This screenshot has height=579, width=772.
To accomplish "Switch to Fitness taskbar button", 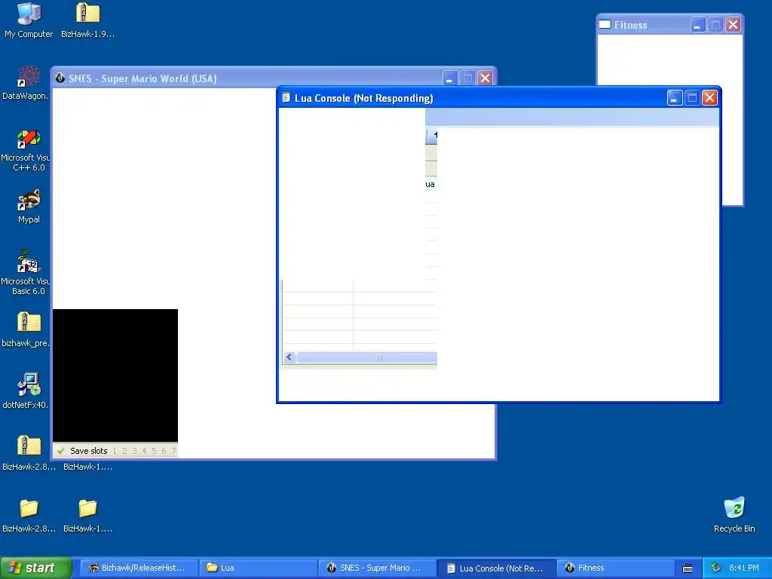I will tap(616, 568).
